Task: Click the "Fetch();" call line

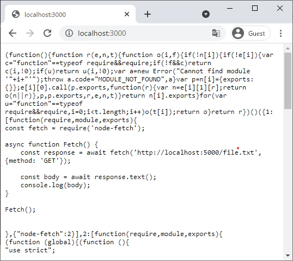Action: coord(20,209)
